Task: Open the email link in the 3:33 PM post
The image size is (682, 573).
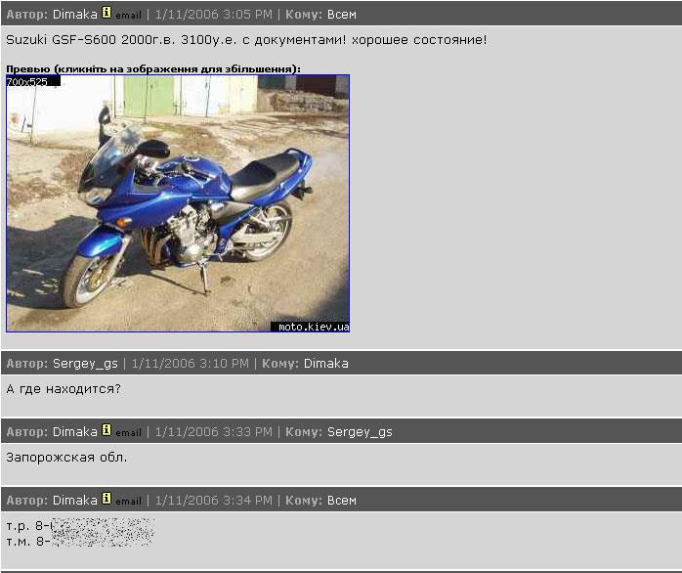Action: pyautogui.click(x=128, y=433)
